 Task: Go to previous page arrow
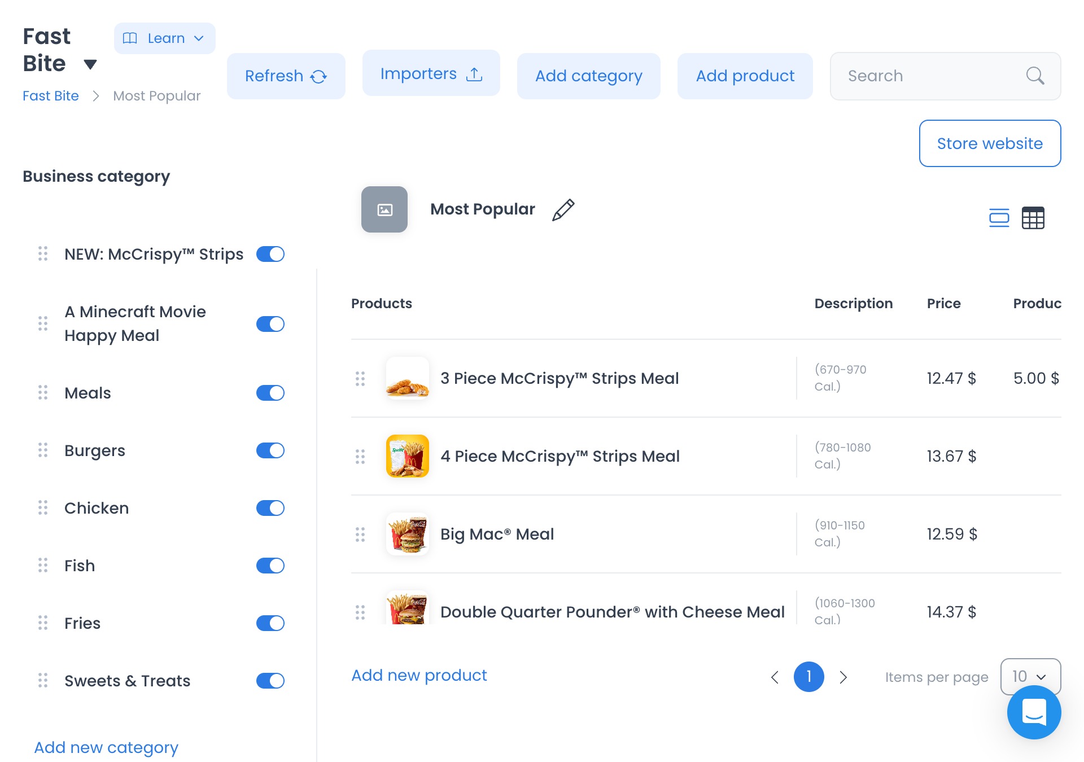(x=775, y=677)
